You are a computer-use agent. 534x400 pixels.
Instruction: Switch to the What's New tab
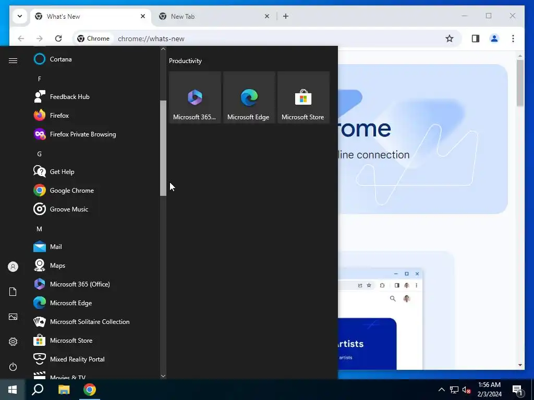click(91, 16)
